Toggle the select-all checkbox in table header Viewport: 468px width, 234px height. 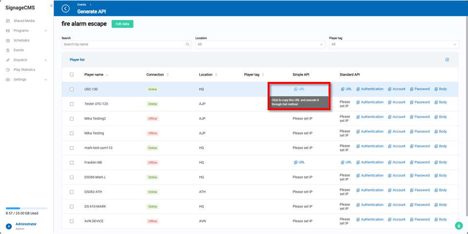(72, 75)
